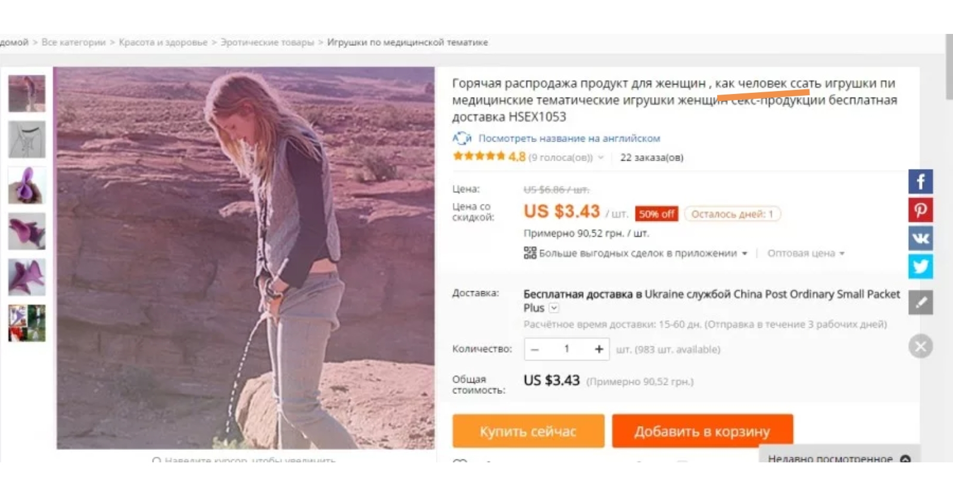953x504 pixels.
Task: Click the translate title icon
Action: coord(462,138)
